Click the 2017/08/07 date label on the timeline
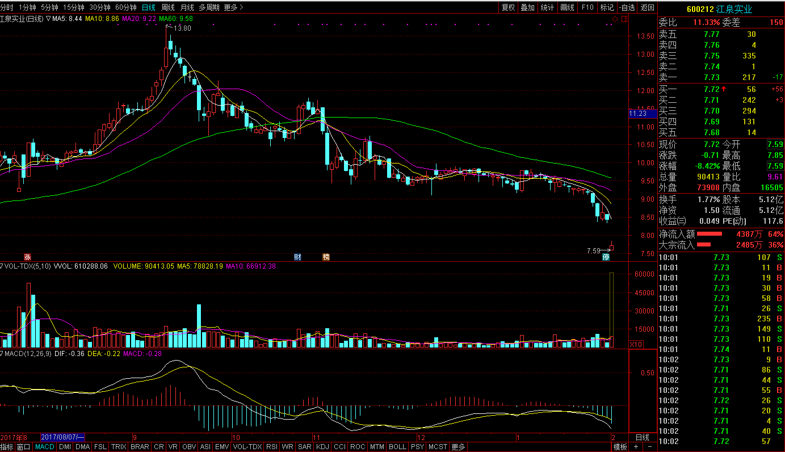 click(62, 437)
